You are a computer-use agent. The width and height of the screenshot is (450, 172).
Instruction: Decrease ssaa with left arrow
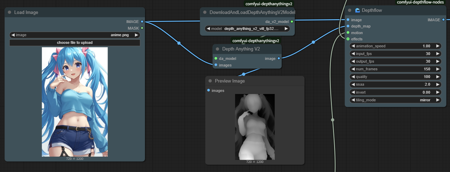(x=353, y=84)
